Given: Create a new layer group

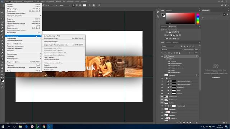Looking at the screenshot, I should pos(190,123).
